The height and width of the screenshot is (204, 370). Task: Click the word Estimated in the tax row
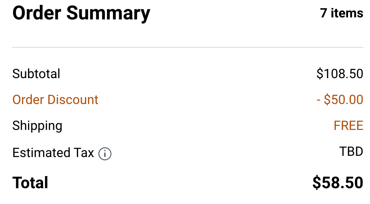[41, 153]
